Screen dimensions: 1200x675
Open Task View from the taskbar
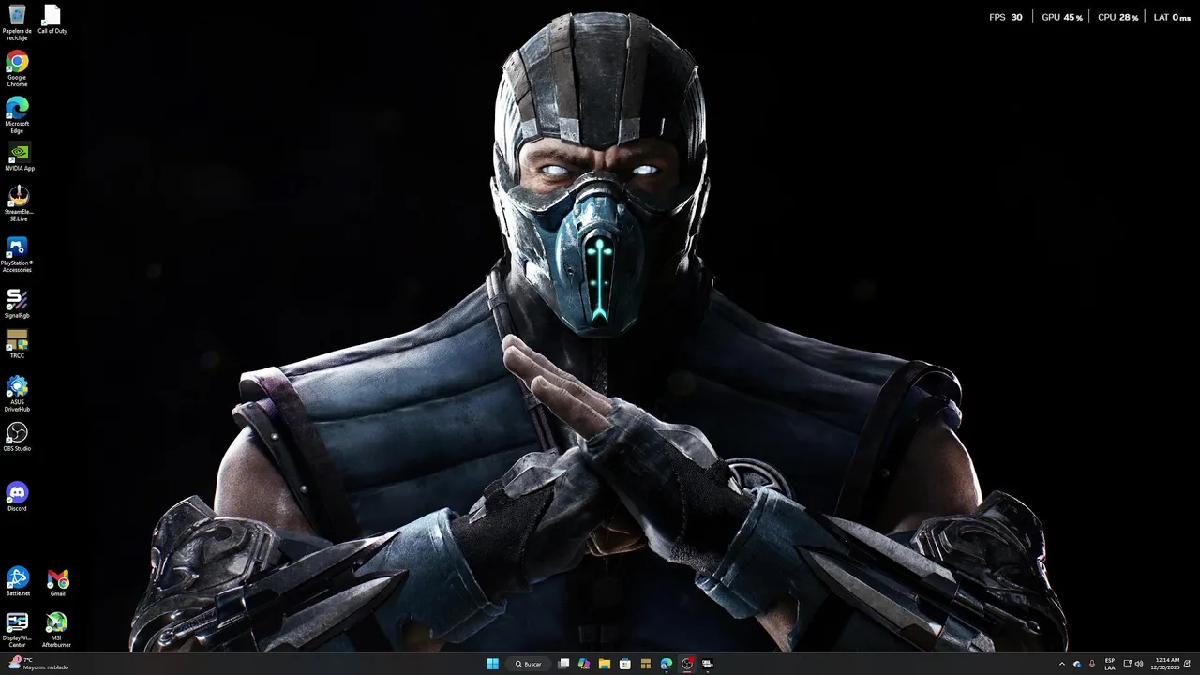(563, 664)
